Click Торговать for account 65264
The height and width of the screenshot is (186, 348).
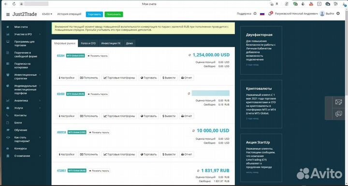click(x=148, y=78)
